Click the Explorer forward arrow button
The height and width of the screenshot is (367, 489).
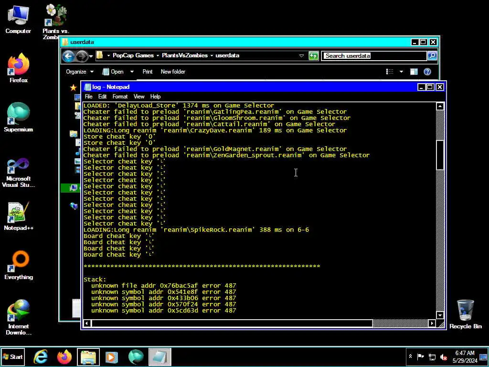click(x=82, y=56)
